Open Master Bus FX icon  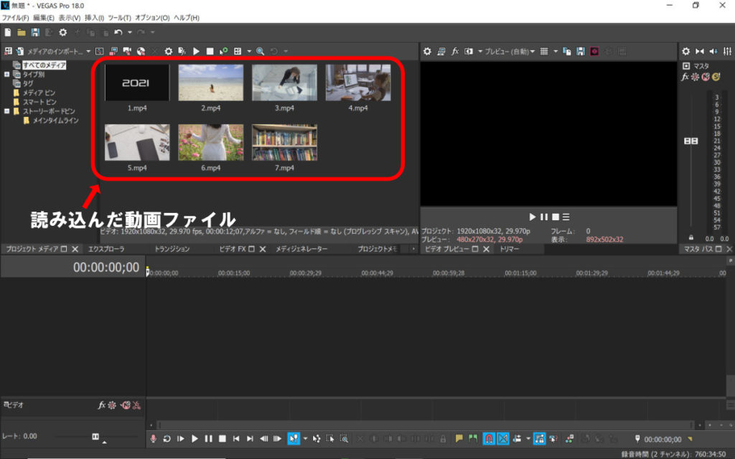pos(685,77)
